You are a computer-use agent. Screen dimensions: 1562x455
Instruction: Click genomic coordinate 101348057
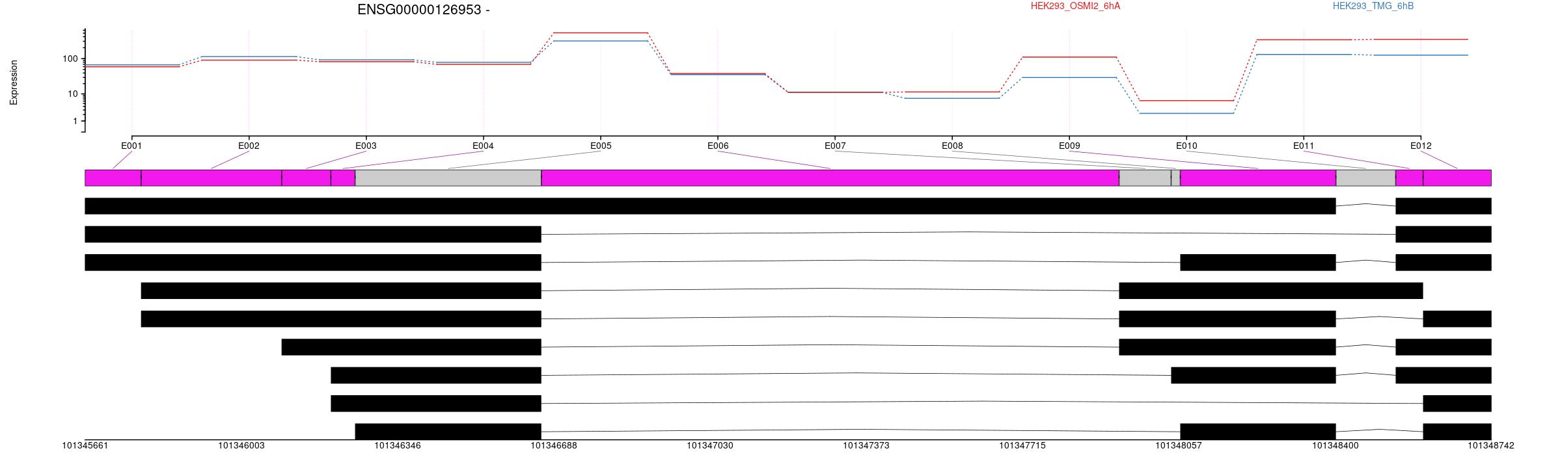tap(1179, 446)
